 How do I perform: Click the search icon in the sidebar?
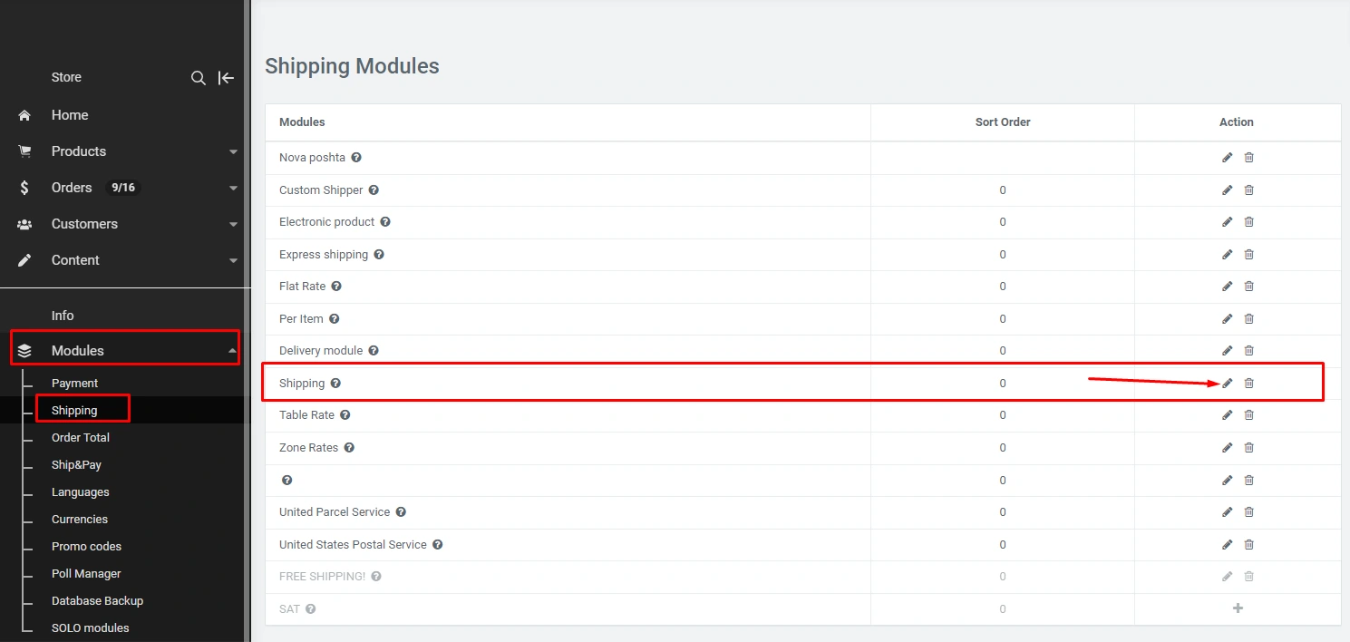(x=198, y=78)
